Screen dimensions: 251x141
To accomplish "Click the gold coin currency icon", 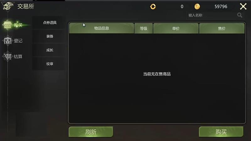I will pos(197,6).
